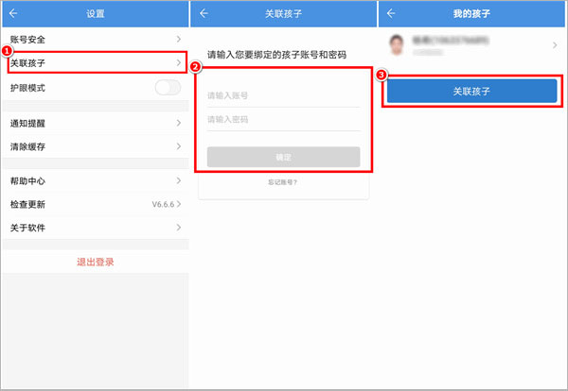
Task: Select the 清除缓存 settings entry
Action: tap(93, 146)
